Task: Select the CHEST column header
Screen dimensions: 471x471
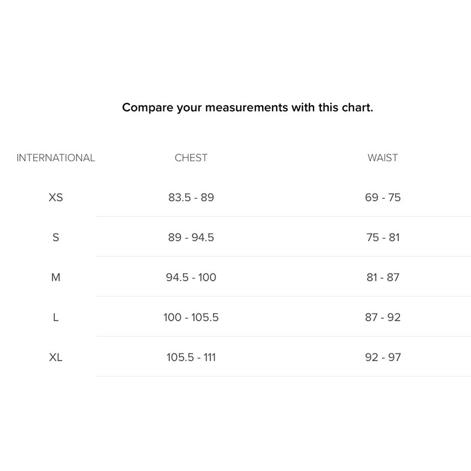Action: (x=191, y=158)
